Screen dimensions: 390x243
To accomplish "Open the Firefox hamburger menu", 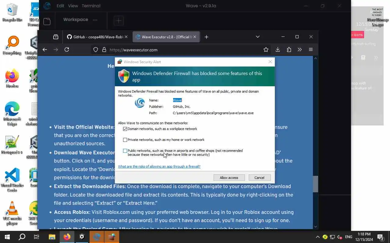I will (311, 50).
